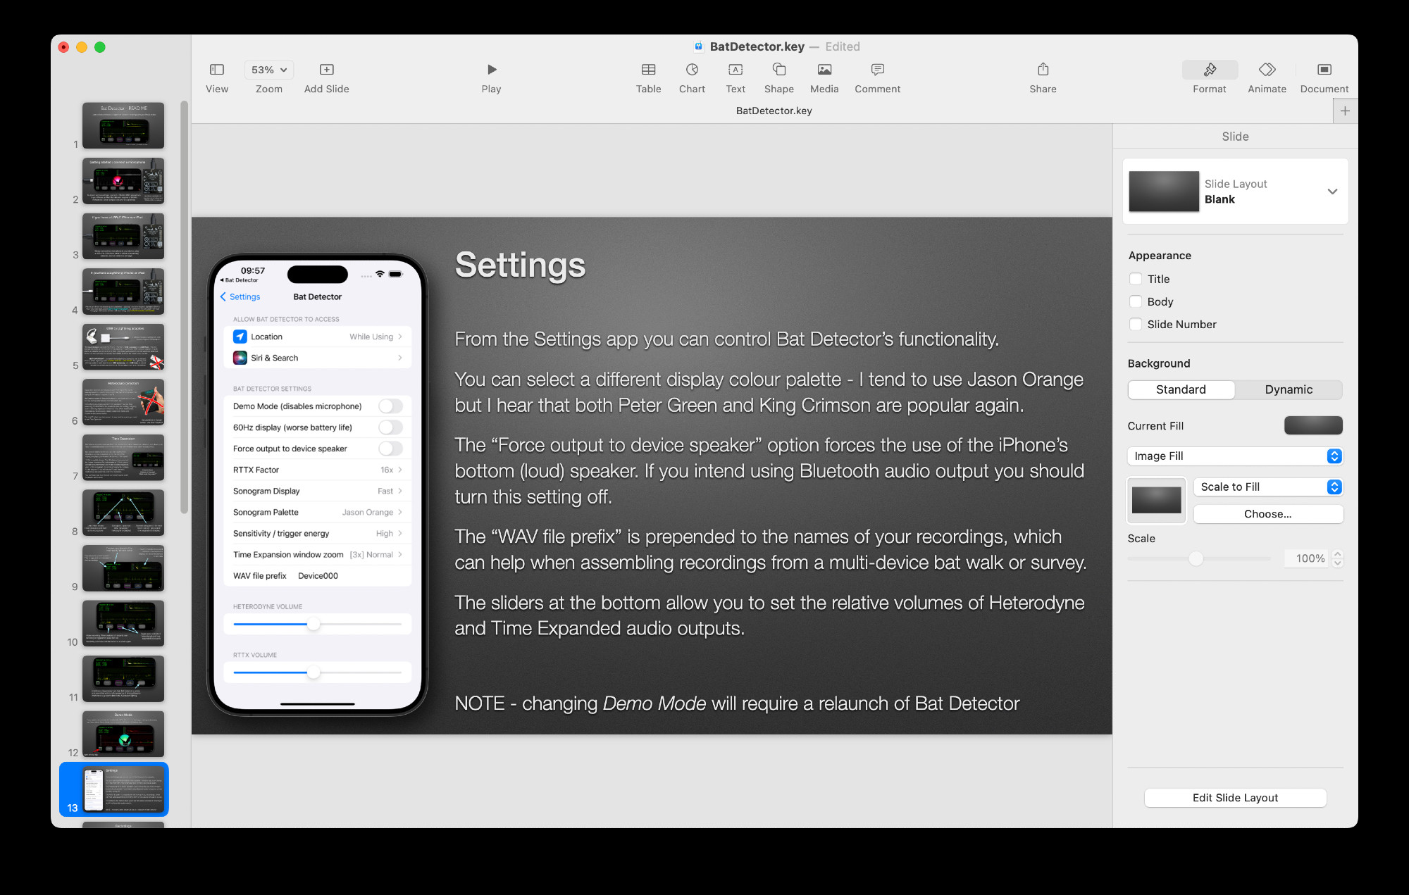Click the iPhone screenshot image on the slide
This screenshot has width=1409, height=895.
317,484
